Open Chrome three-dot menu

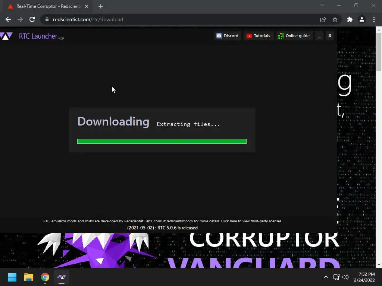point(374,19)
